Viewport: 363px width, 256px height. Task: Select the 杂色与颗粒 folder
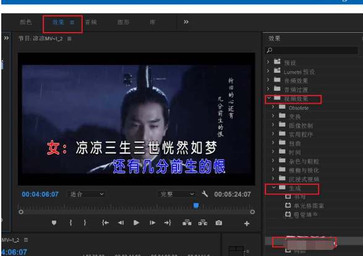[x=304, y=162]
